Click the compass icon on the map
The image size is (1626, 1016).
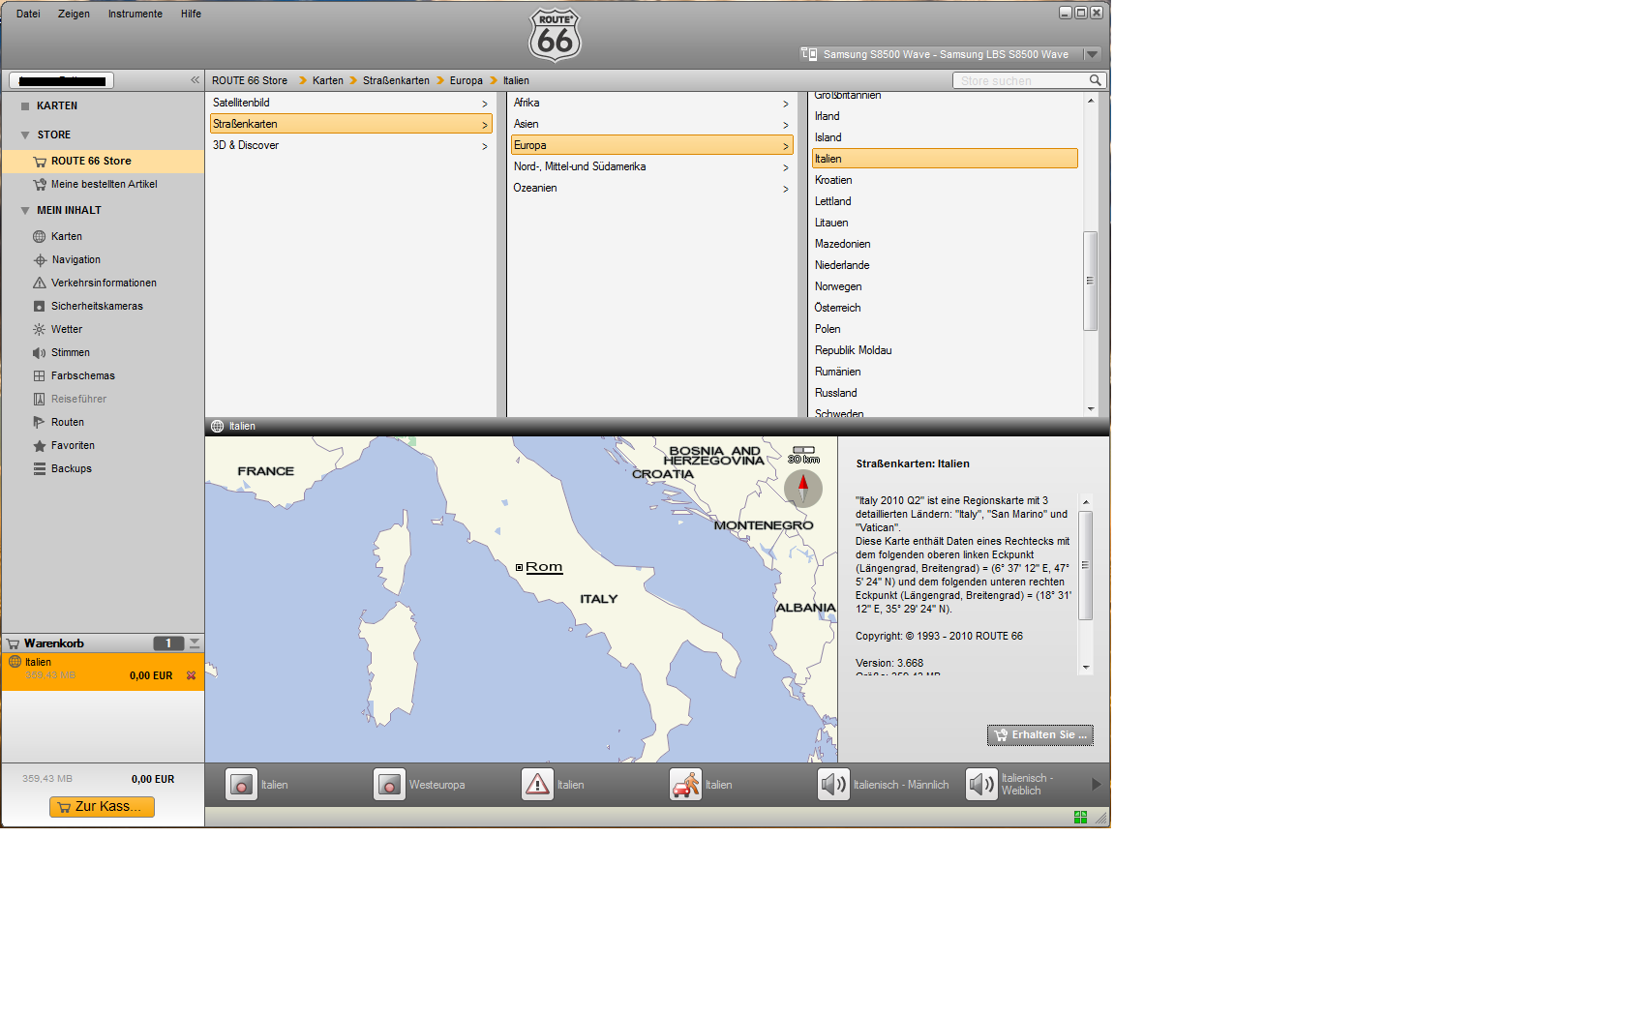tap(802, 488)
